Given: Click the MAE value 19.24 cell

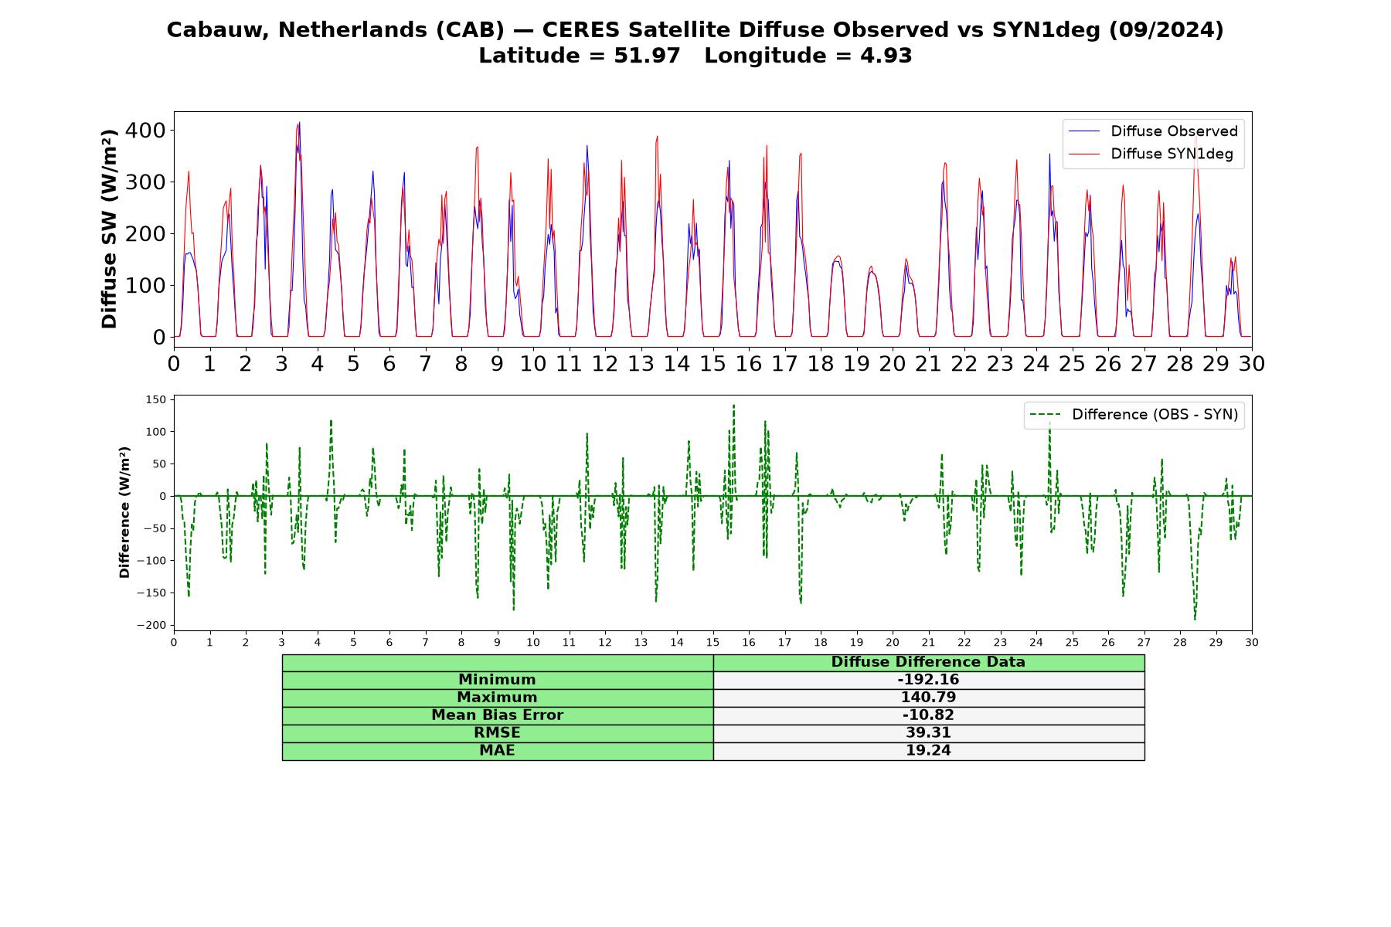Looking at the screenshot, I should [928, 751].
